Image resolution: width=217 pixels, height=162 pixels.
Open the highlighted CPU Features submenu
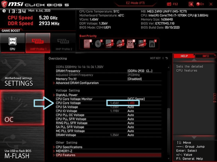(x=108, y=155)
